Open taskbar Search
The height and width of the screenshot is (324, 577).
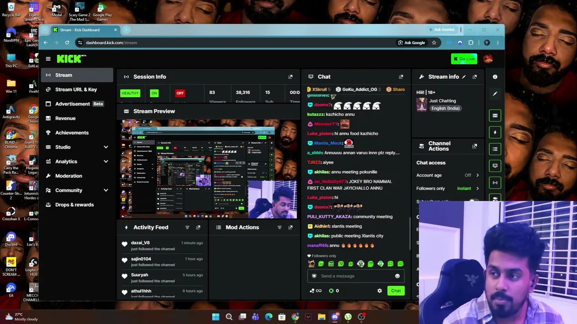229,317
